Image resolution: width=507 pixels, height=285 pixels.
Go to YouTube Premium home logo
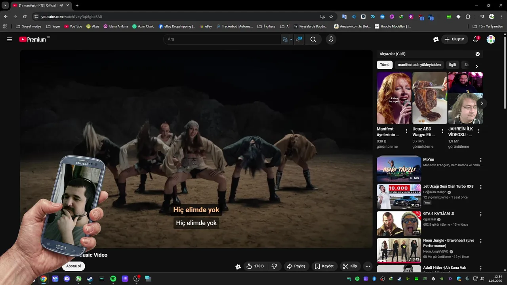(x=32, y=39)
